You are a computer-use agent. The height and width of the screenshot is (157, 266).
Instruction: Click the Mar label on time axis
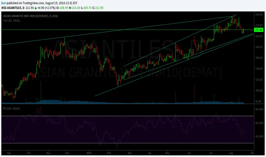[130, 153]
